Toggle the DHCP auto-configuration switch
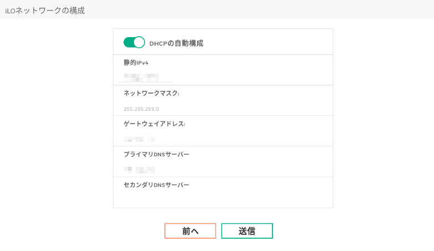Image resolution: width=434 pixels, height=251 pixels. pyautogui.click(x=134, y=43)
